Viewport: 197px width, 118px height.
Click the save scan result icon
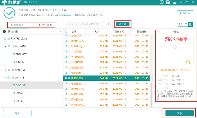tap(168, 2)
